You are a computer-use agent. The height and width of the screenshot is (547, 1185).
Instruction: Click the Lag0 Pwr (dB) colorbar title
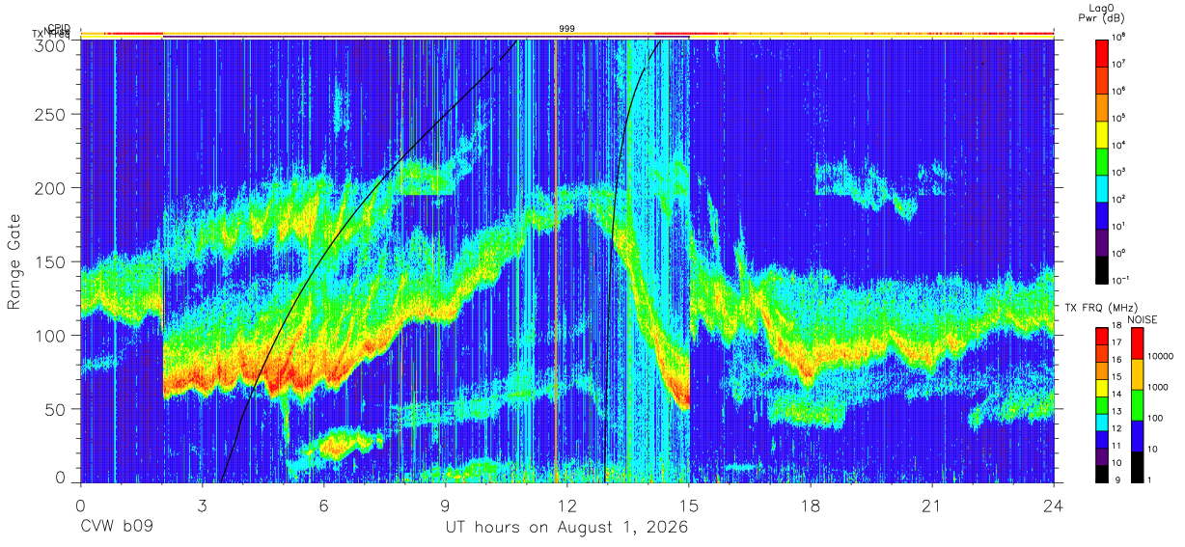point(1101,14)
